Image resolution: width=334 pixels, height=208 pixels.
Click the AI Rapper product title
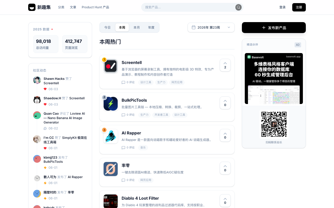click(131, 133)
